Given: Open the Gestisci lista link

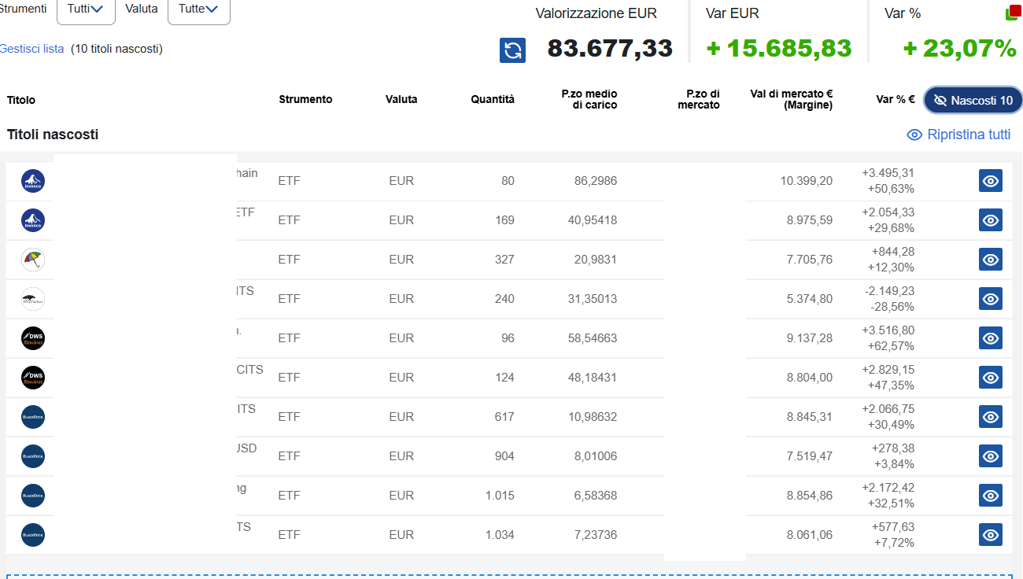Looking at the screenshot, I should point(31,49).
